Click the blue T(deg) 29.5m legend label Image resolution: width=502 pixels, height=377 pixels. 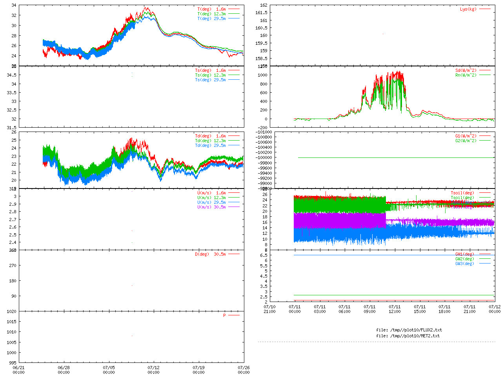click(212, 18)
